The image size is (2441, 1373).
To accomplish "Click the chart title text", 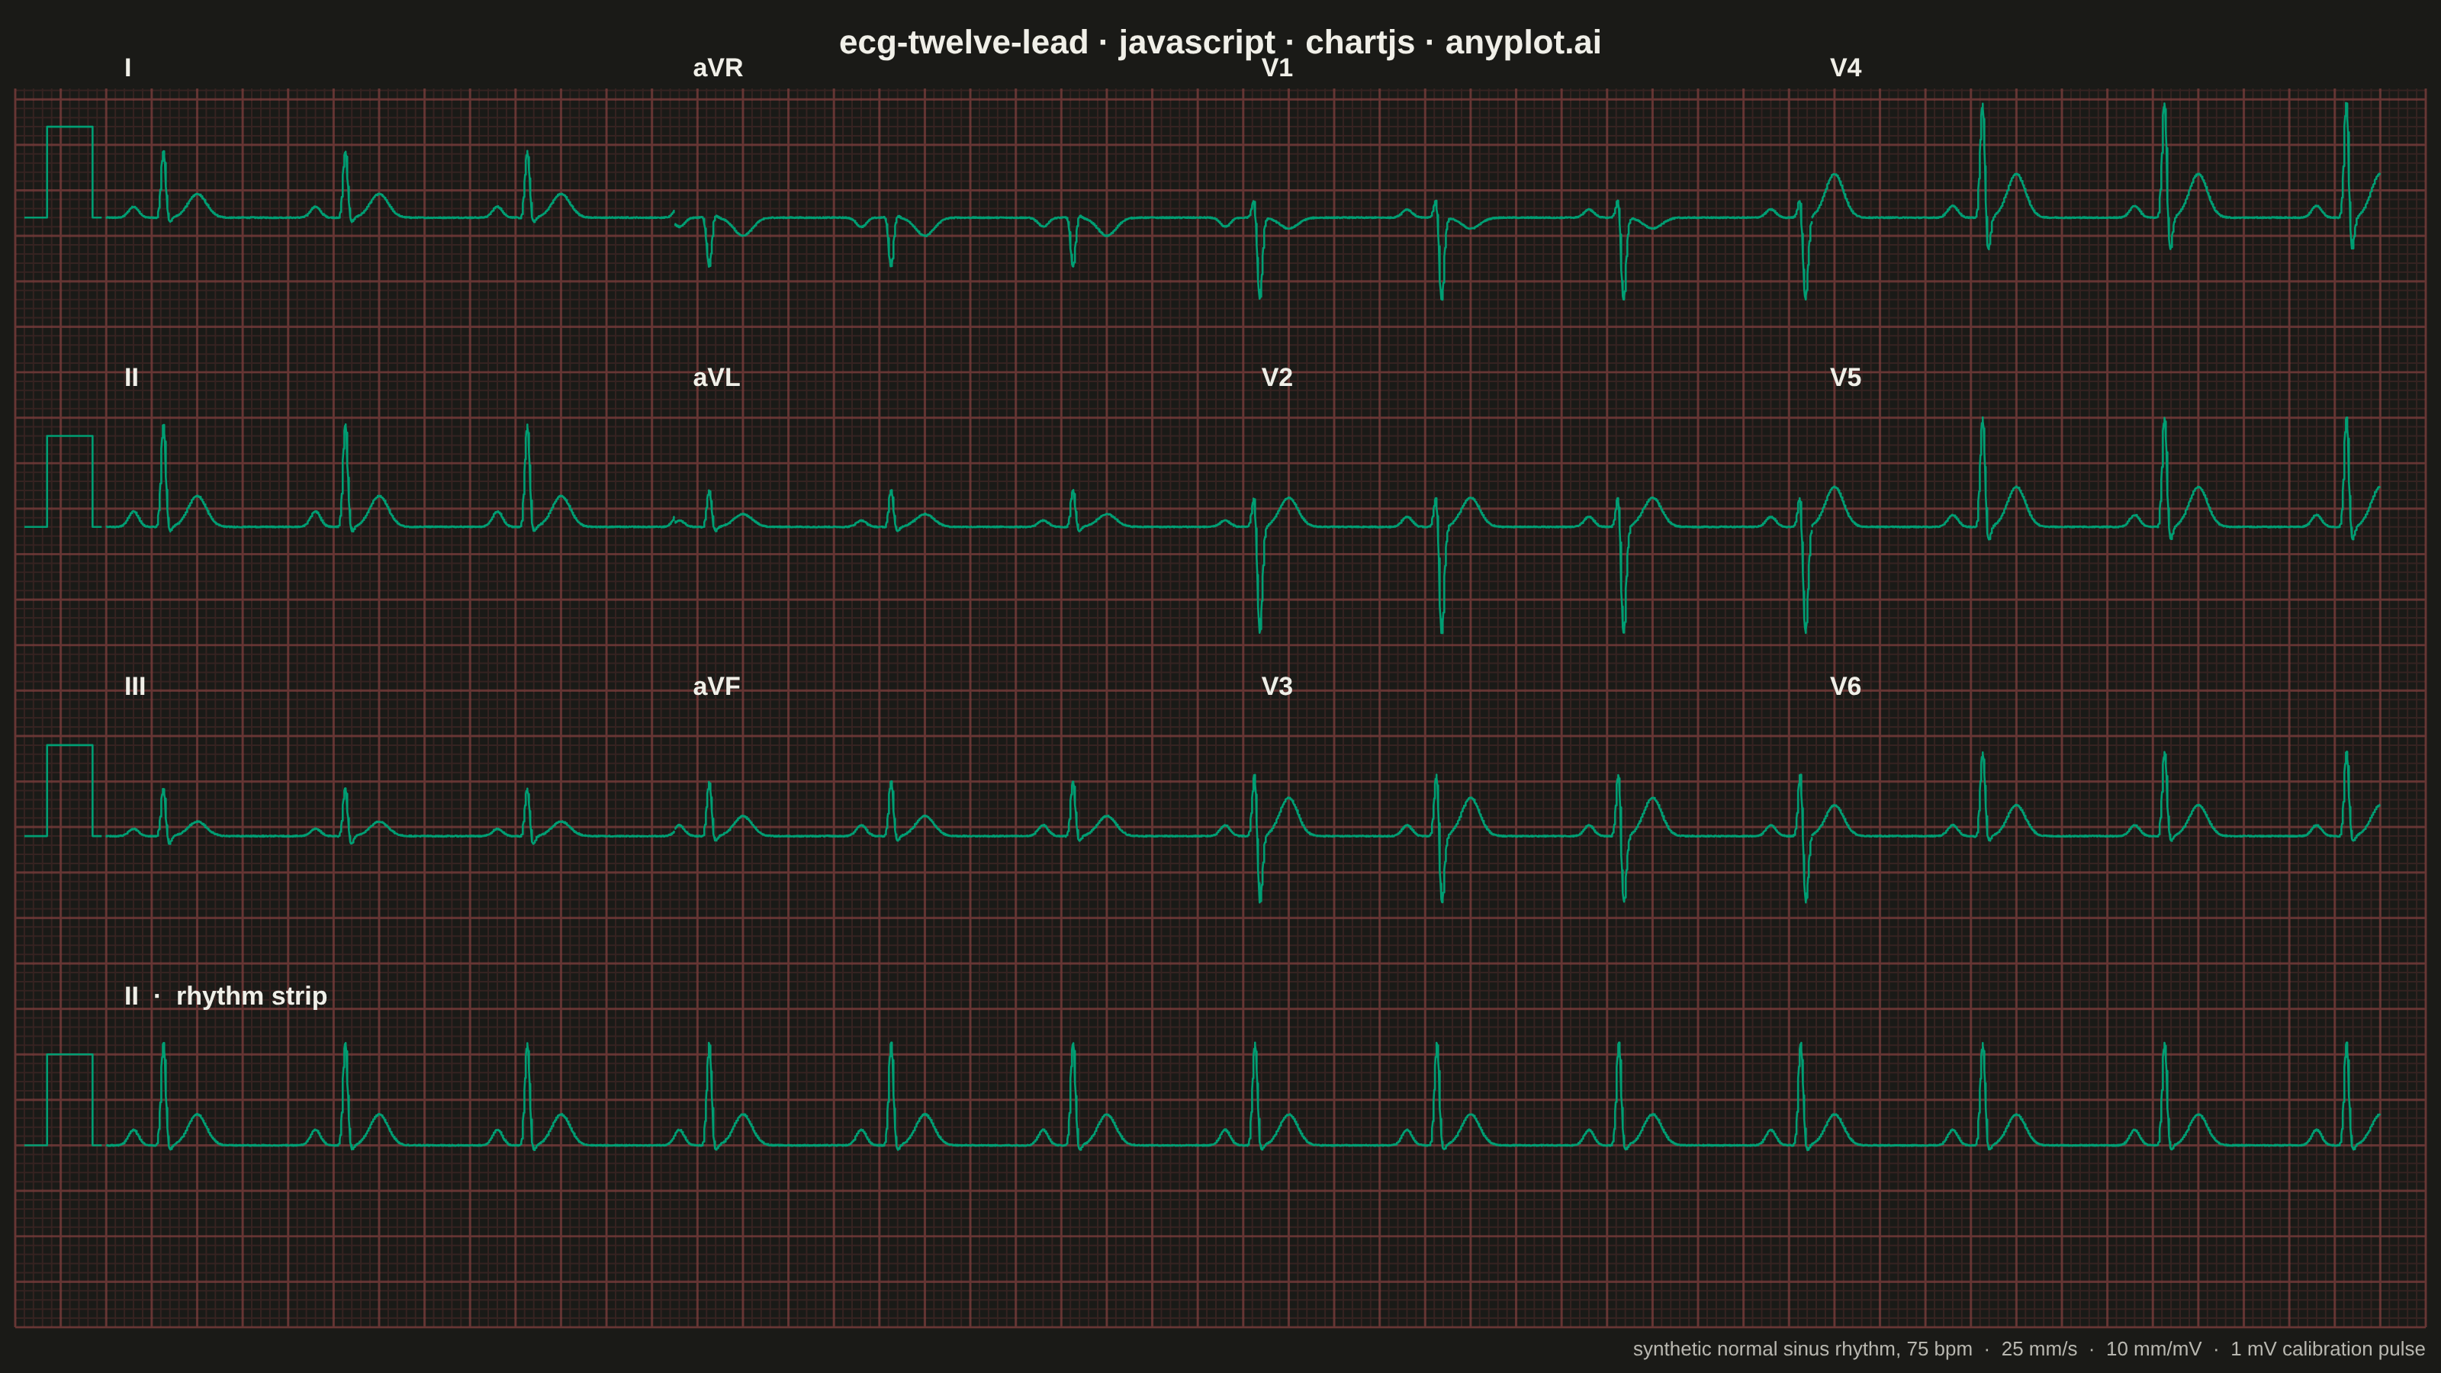I will coord(1220,43).
